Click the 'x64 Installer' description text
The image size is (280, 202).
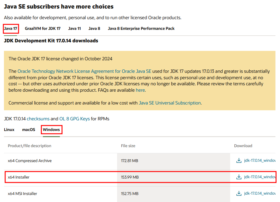point(19,177)
